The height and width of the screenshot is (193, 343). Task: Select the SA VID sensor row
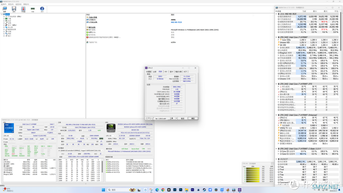click(x=308, y=45)
